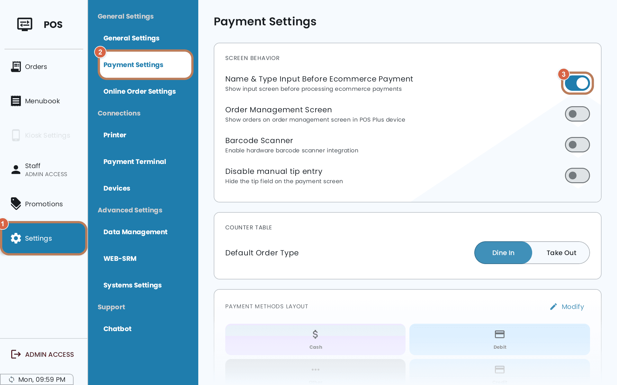Select the Cash dollar icon
The image size is (617, 385).
[315, 334]
